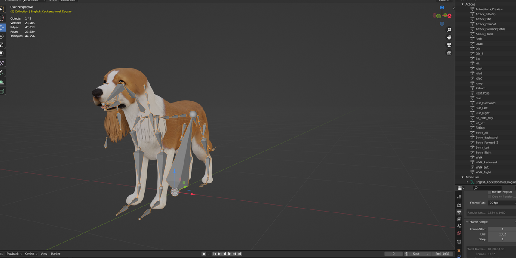Click the play animation button

[229, 254]
